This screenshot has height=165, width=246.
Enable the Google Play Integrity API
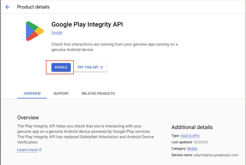coord(61,67)
